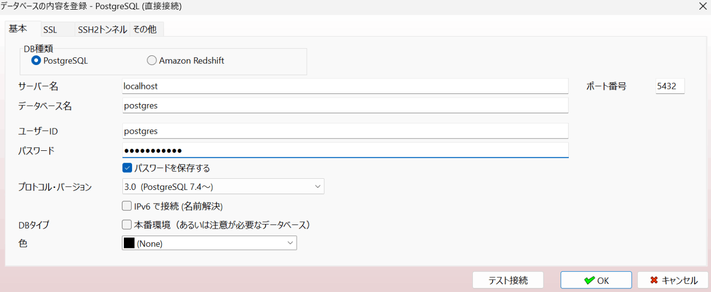Click the ポート番号 field showing 5432
This screenshot has height=292, width=711.
coord(670,86)
